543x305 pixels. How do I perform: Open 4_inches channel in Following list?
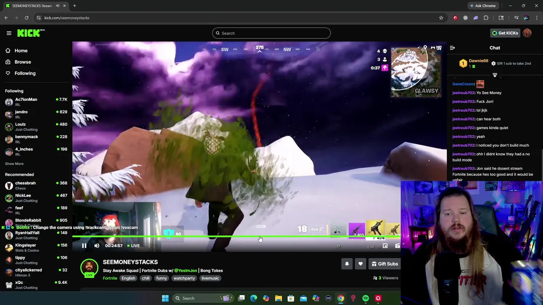pyautogui.click(x=36, y=152)
